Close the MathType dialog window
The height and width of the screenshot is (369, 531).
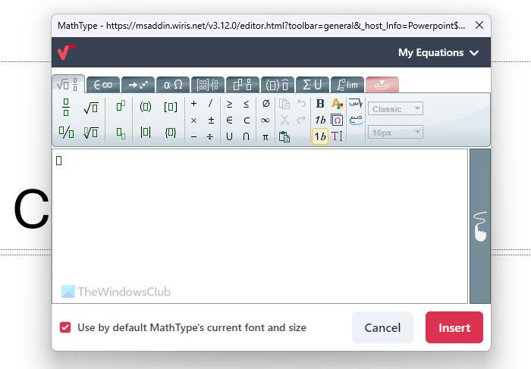tap(479, 25)
